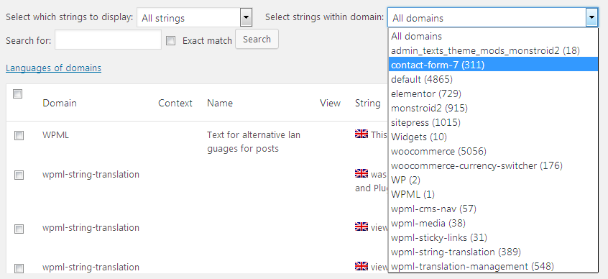Click the Name column header
Viewport: 608px width, 279px height.
[220, 103]
